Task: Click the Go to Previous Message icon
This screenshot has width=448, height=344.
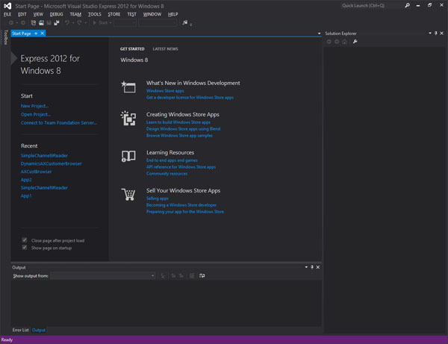Action: (173, 276)
